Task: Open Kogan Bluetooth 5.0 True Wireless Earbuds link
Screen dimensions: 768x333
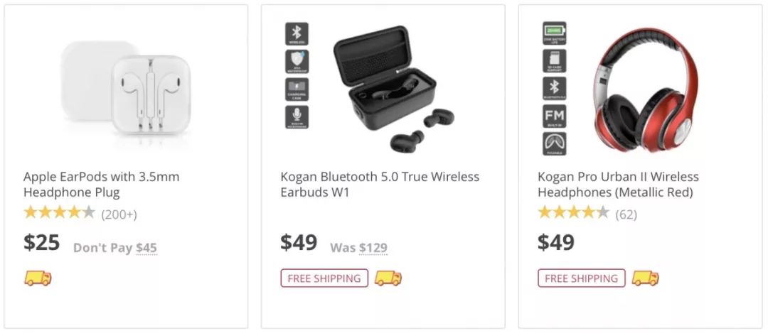Action: (x=380, y=184)
